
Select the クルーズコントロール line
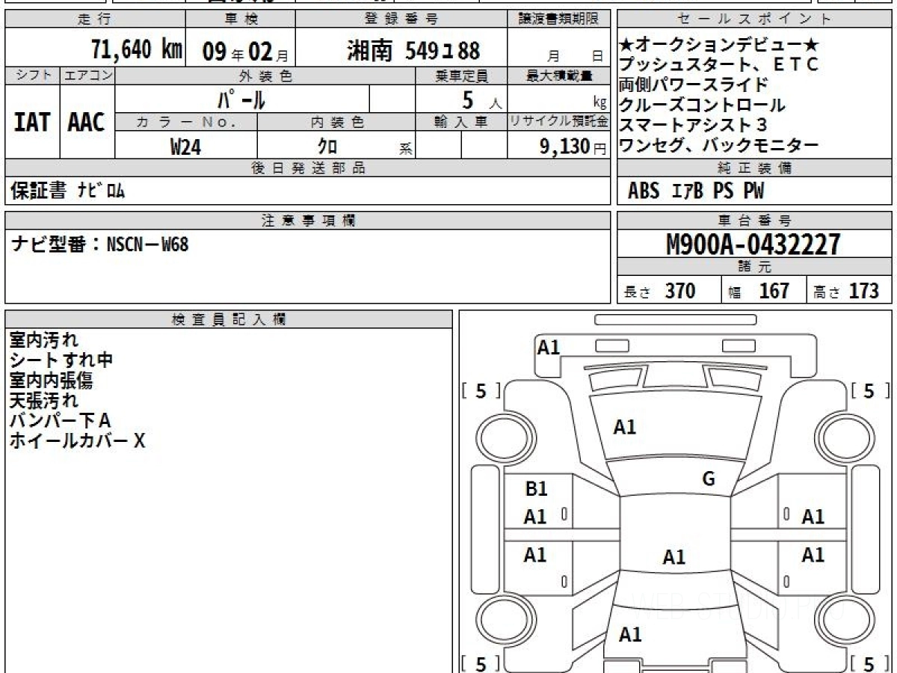(703, 105)
